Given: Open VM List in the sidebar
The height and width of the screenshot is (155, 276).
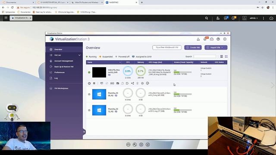Looking at the screenshot, I should coord(64,55).
